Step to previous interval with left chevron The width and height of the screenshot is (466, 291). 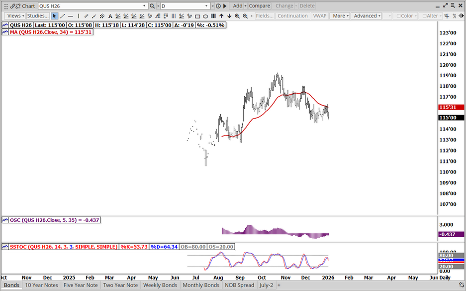coord(158,6)
